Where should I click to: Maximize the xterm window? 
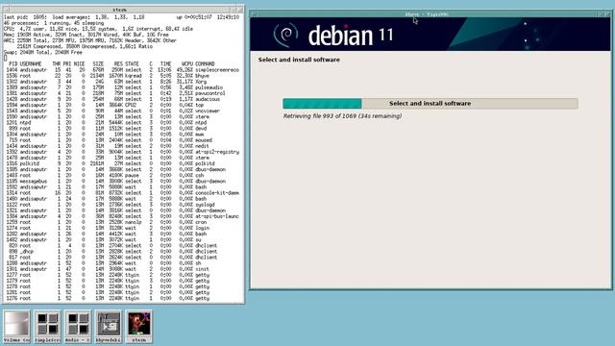coord(239,10)
